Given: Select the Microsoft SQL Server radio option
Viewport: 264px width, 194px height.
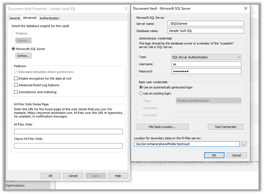Looking at the screenshot, I should (13, 49).
